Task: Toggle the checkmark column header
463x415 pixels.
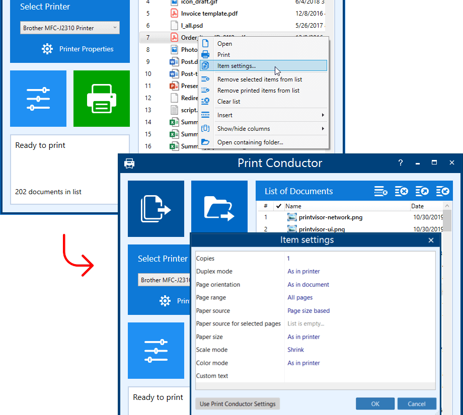Action: [278, 206]
